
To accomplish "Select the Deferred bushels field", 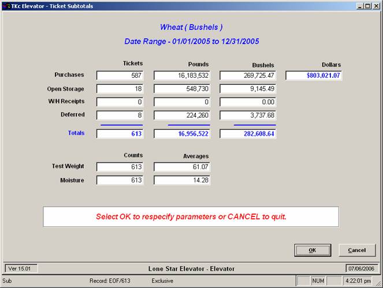I will (248, 115).
